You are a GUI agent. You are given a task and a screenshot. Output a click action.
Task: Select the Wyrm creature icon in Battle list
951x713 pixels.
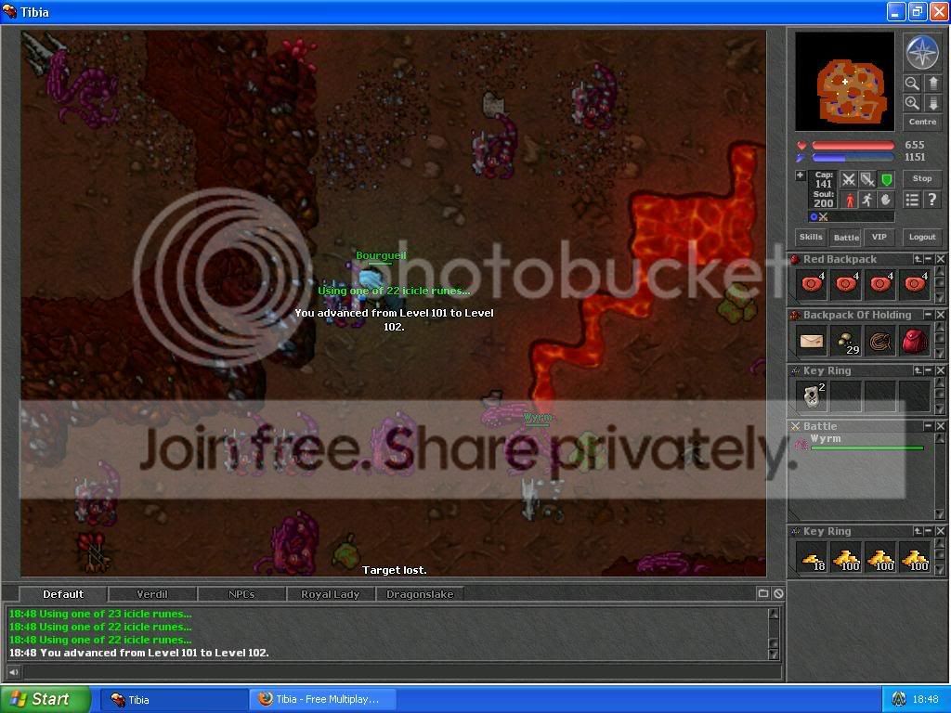pyautogui.click(x=800, y=445)
